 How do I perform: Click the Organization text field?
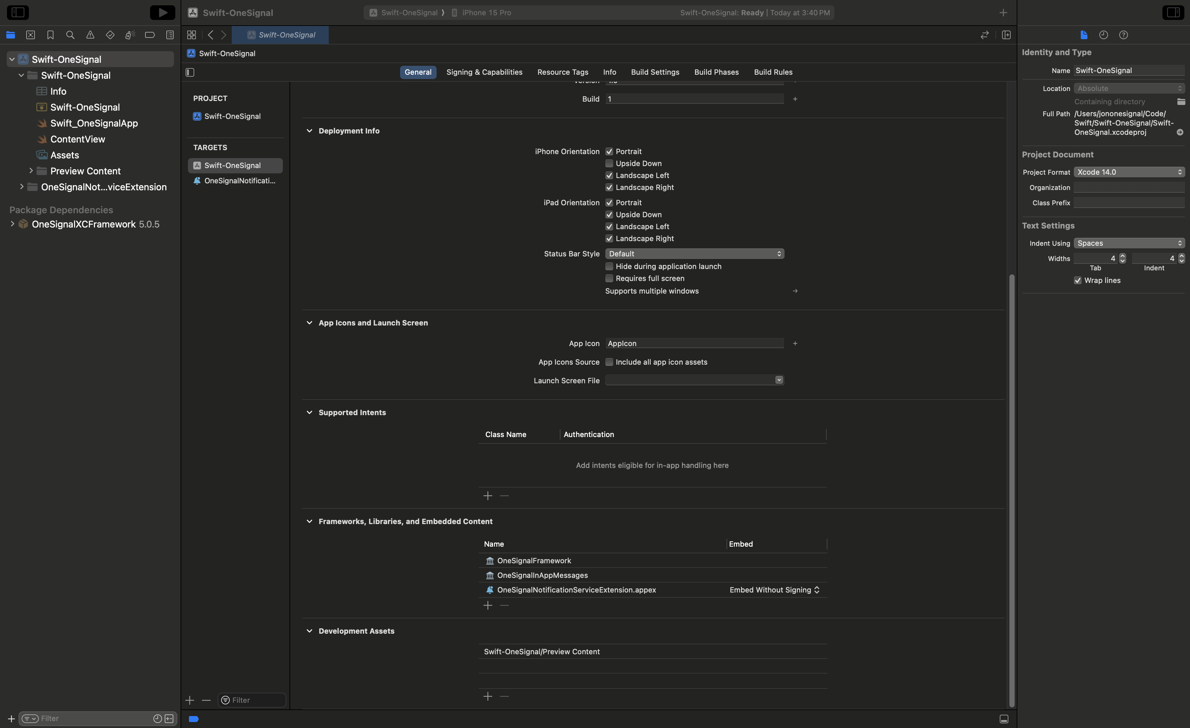(x=1129, y=188)
